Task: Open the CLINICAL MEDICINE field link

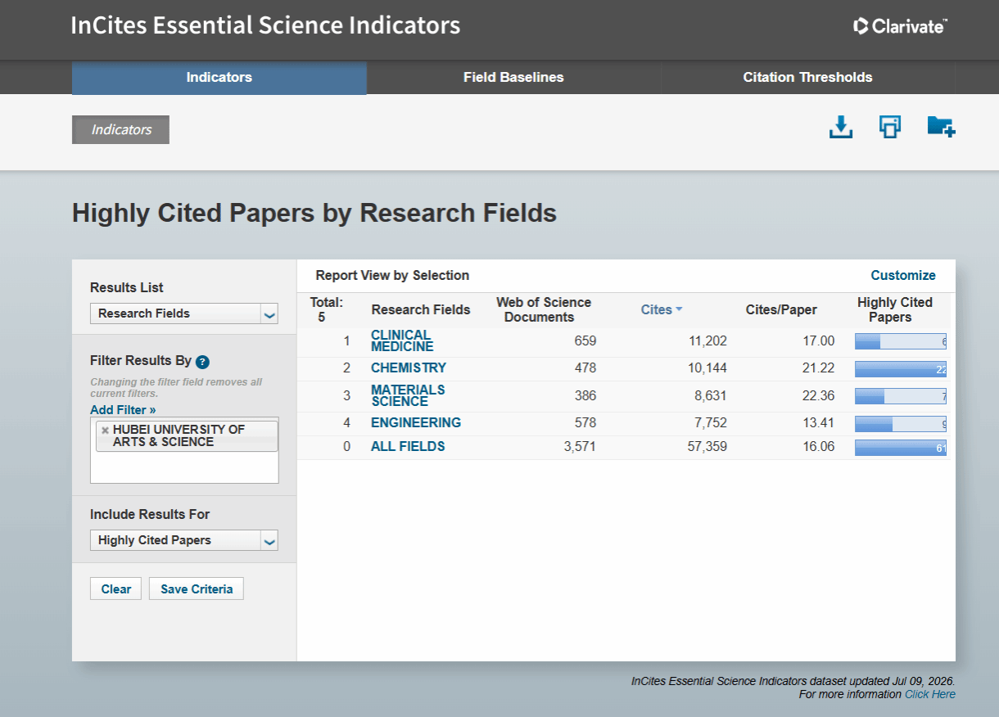Action: 402,340
